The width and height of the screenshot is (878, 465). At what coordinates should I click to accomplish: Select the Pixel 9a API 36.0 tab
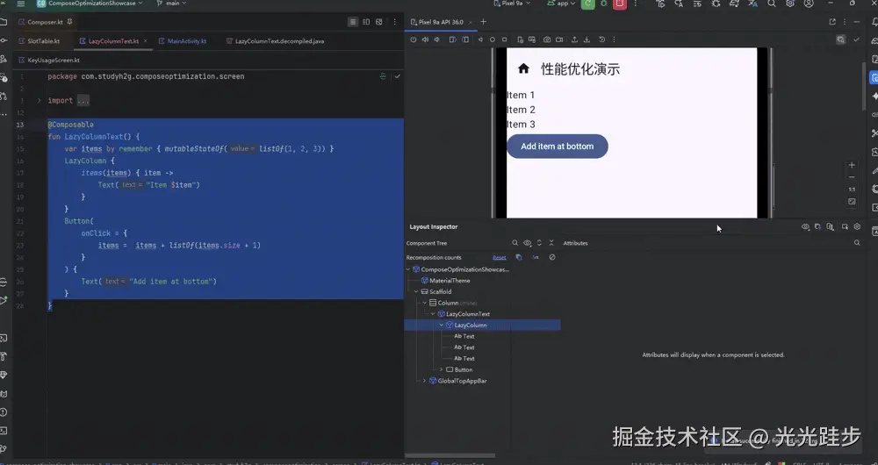coord(440,22)
